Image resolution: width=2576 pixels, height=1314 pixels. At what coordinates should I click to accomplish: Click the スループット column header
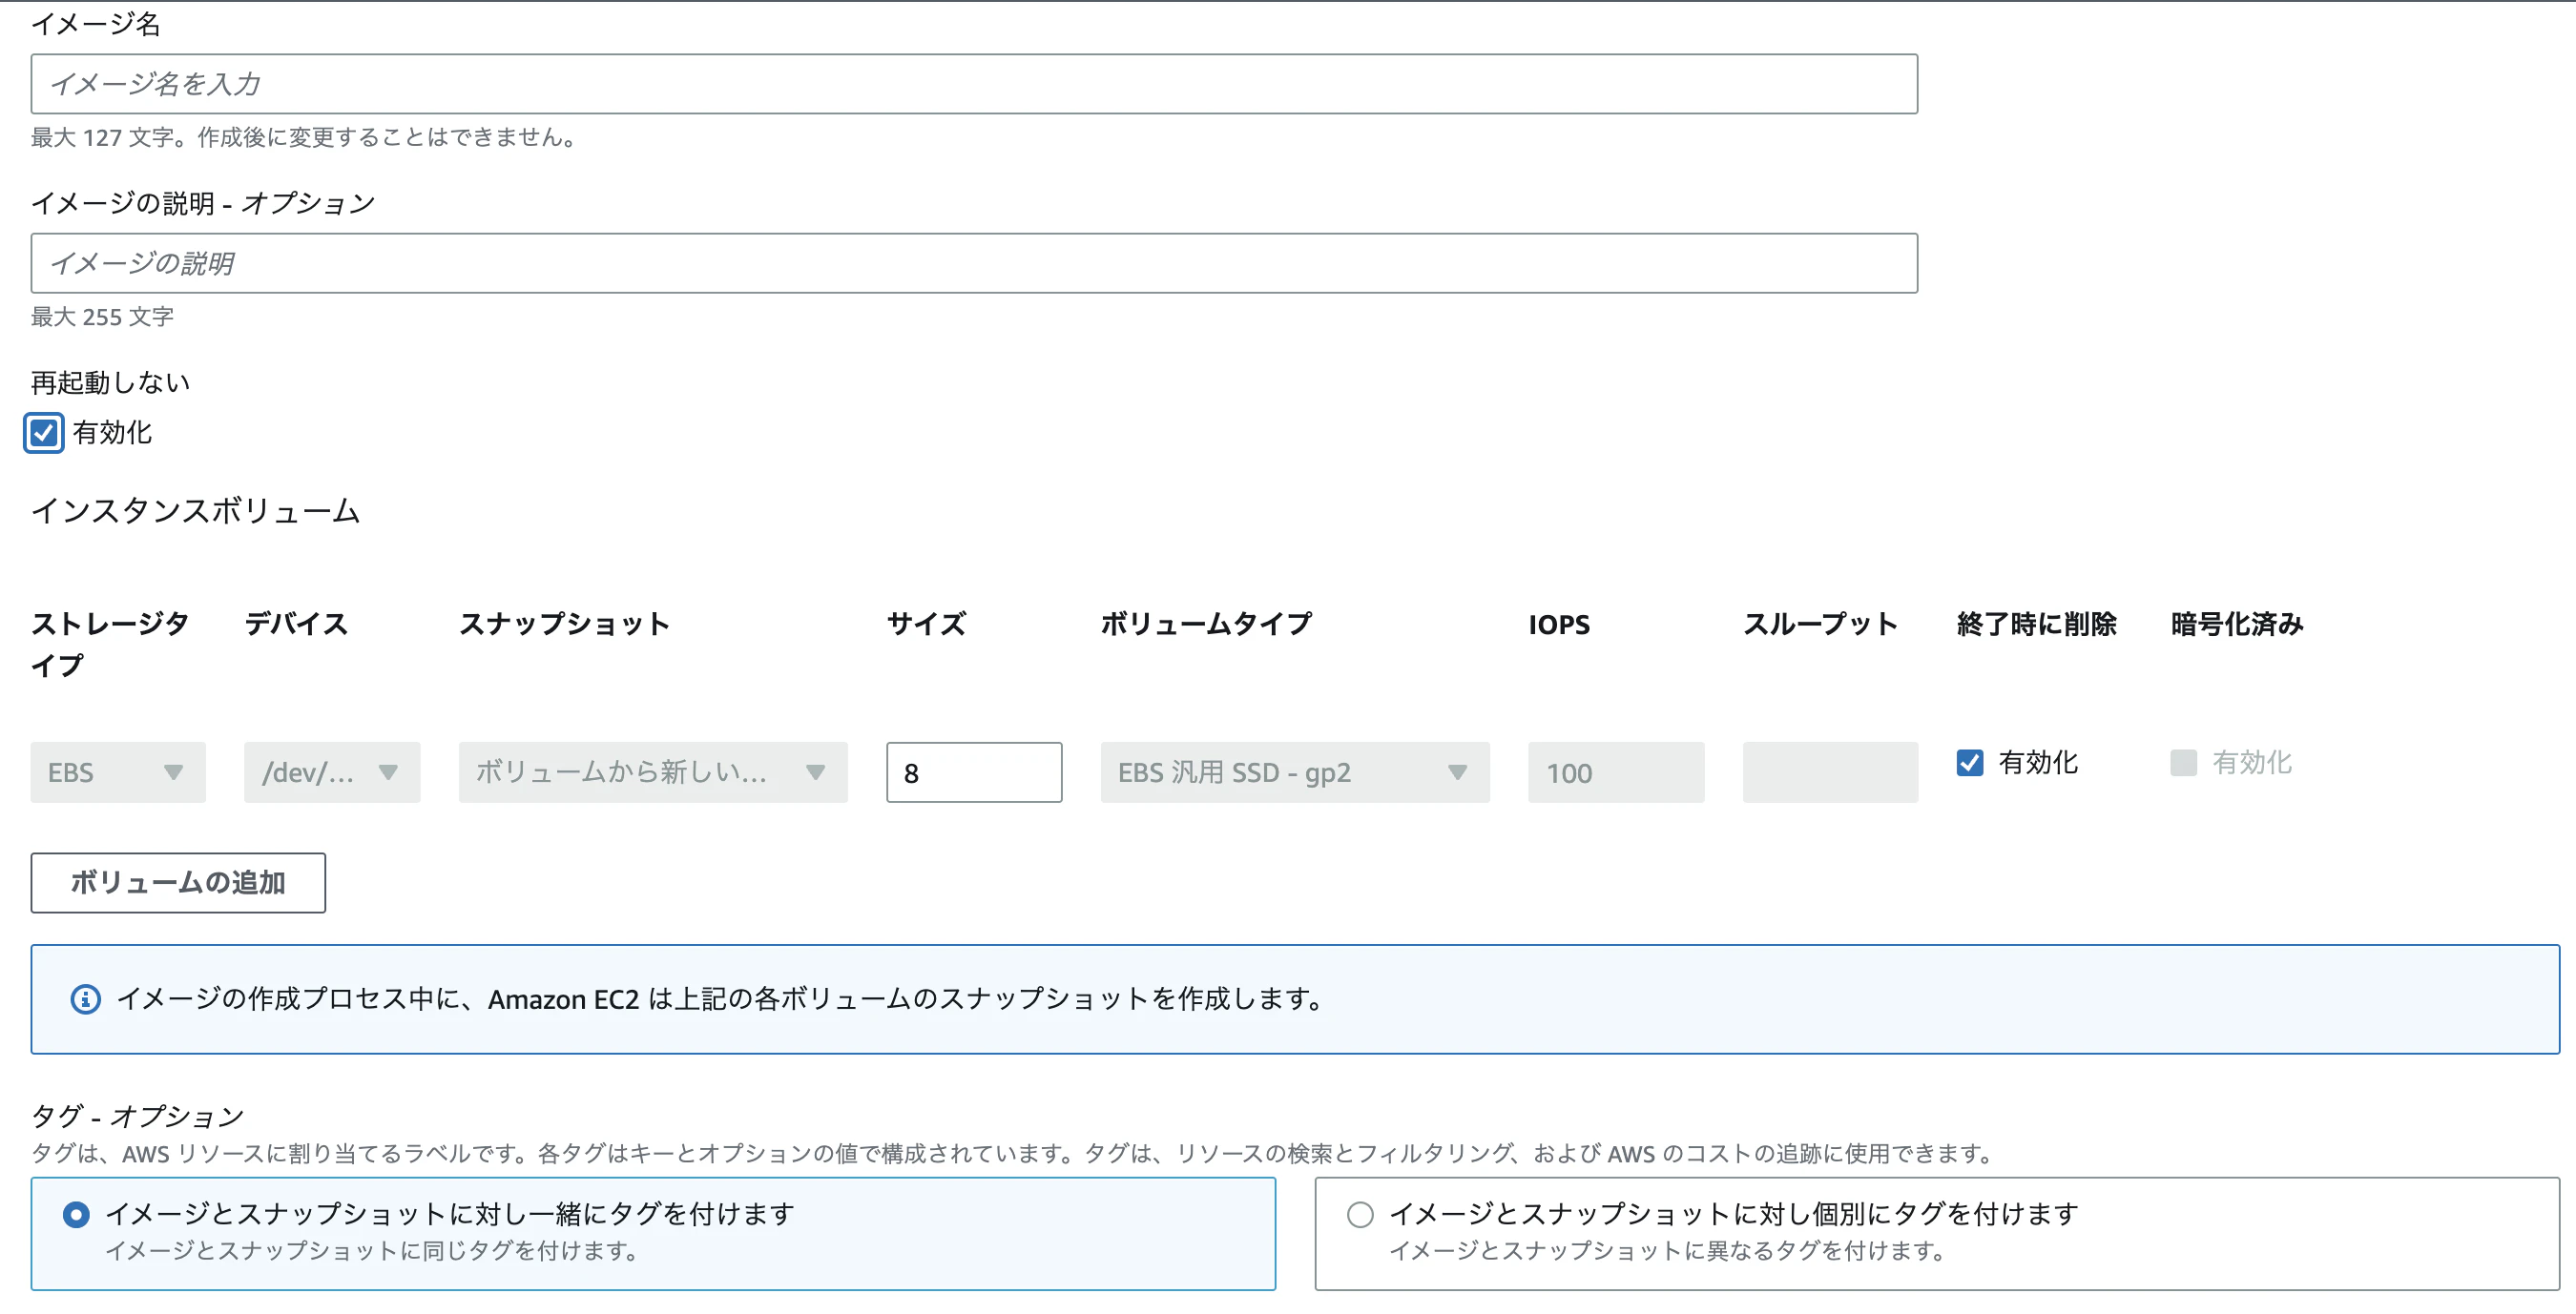[1820, 625]
